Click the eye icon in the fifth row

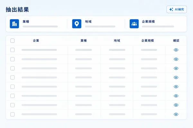point(176,87)
